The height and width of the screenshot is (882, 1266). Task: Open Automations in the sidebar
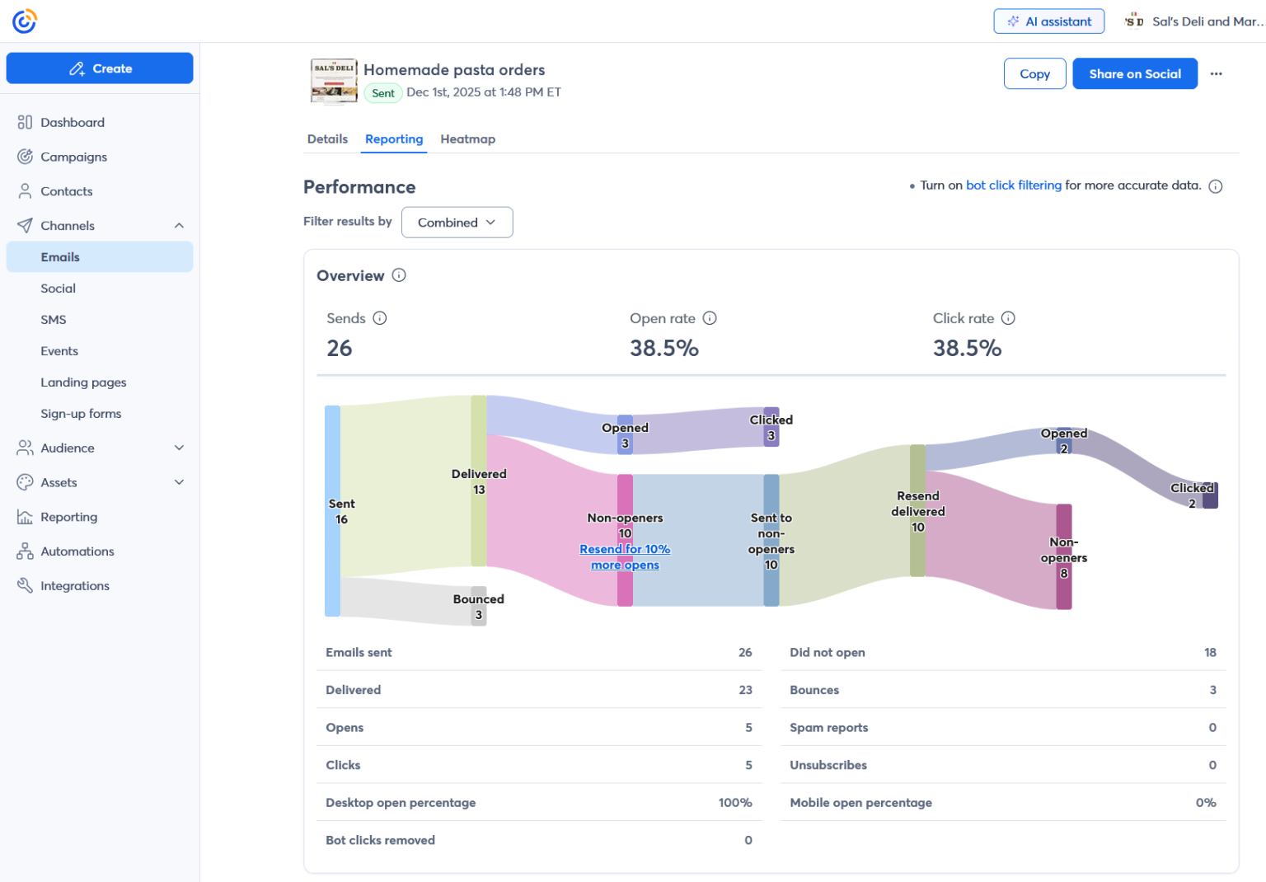click(x=77, y=551)
